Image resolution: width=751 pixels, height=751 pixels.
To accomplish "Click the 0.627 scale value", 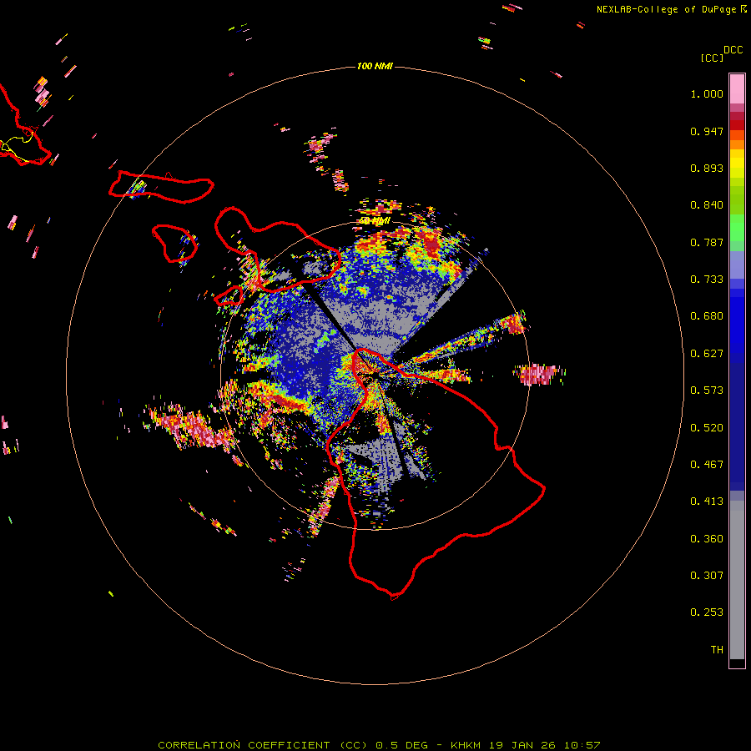I will pyautogui.click(x=707, y=354).
